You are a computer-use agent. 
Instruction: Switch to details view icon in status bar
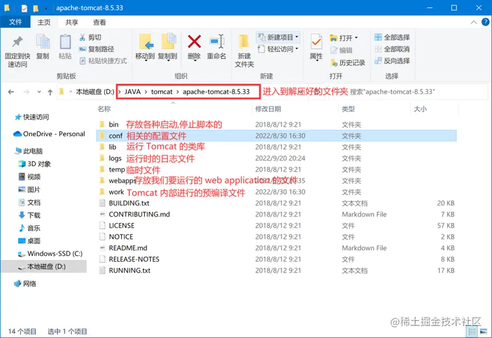(472, 331)
